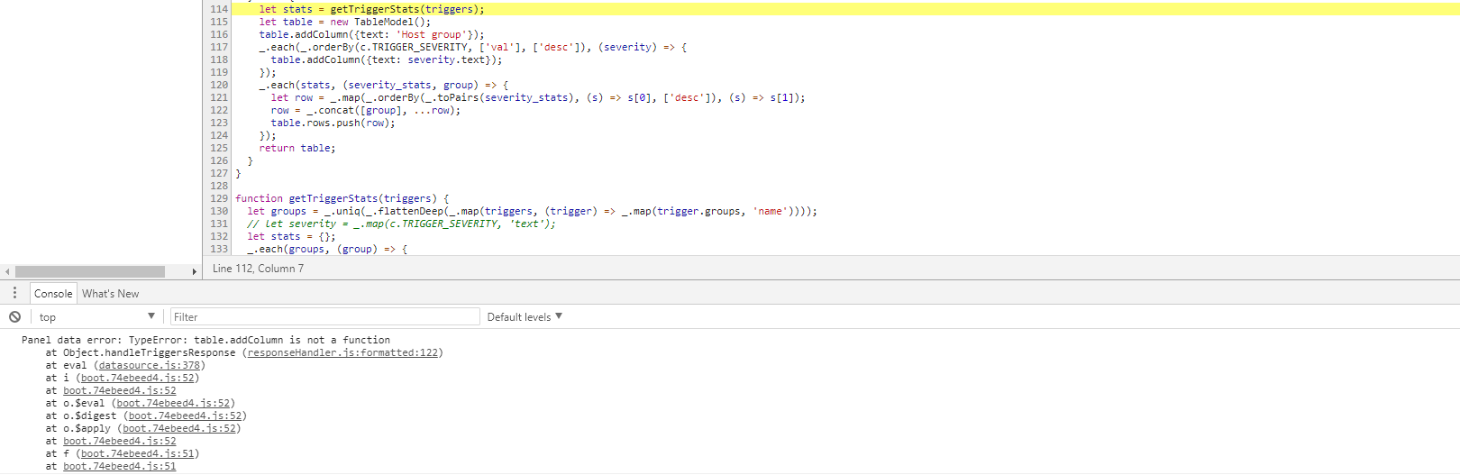The image size is (1460, 475).
Task: Set a breakpoint on line number 116
Action: 219,34
